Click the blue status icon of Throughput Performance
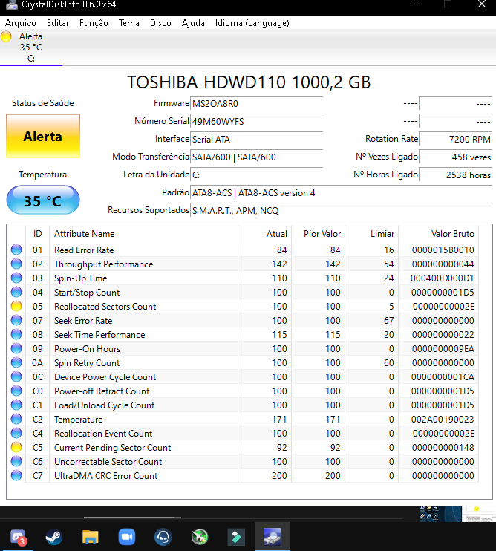Screen dimensions: 496x551 (x=16, y=264)
